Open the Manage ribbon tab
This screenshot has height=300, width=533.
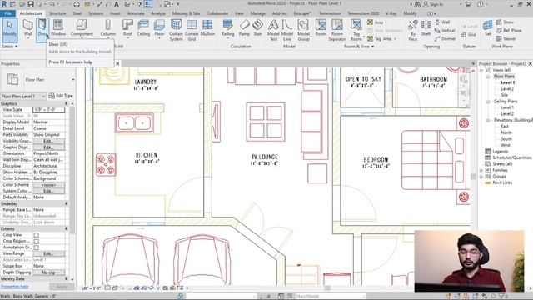pos(257,13)
